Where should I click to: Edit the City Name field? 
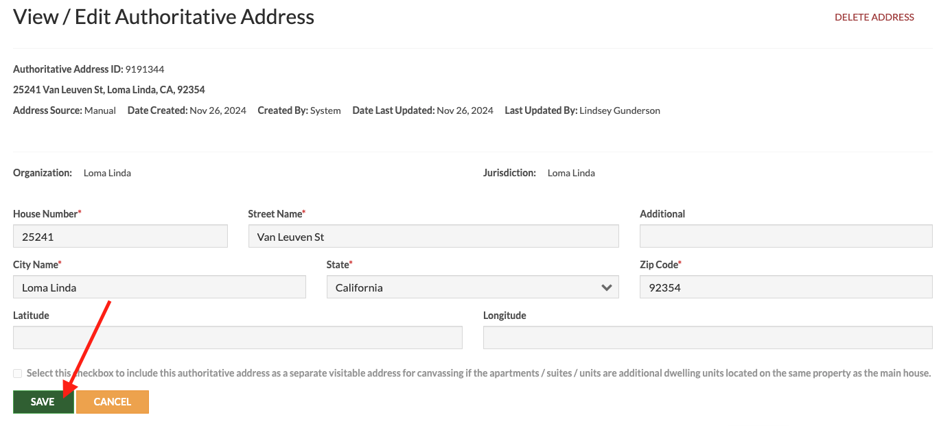coord(159,287)
